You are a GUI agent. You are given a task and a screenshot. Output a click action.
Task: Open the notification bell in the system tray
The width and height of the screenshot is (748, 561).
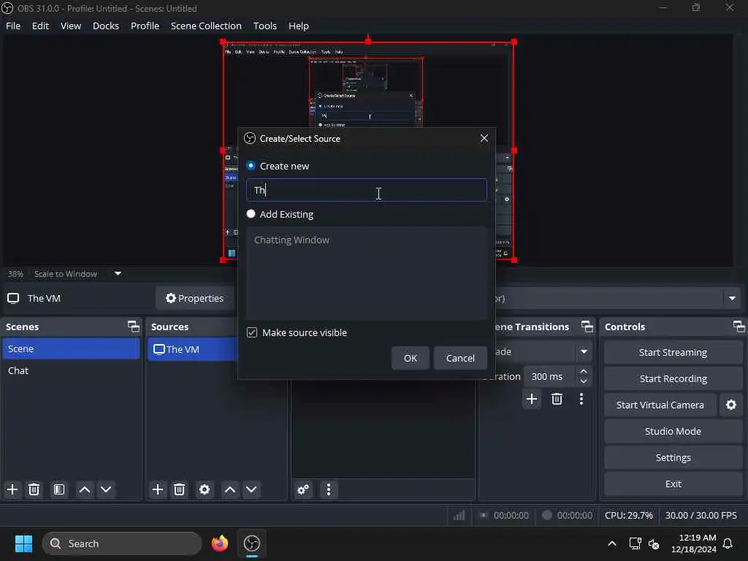tap(728, 543)
